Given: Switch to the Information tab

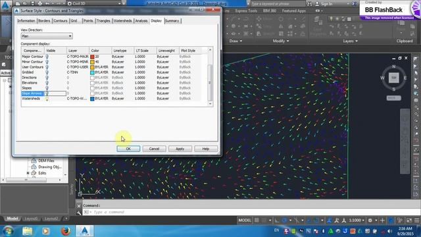Looking at the screenshot, I should [26, 20].
